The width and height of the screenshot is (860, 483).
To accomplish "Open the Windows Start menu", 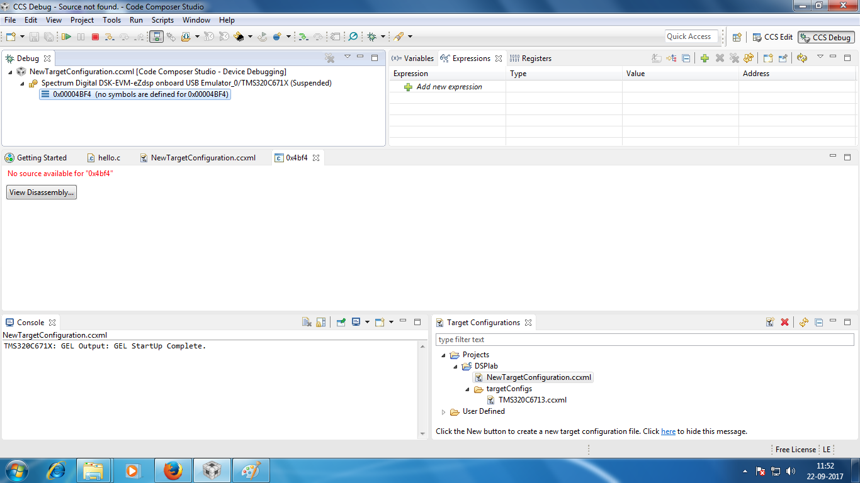I will (16, 470).
